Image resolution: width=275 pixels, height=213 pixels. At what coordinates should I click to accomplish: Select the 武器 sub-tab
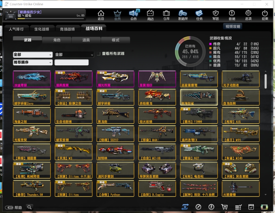tap(27, 40)
